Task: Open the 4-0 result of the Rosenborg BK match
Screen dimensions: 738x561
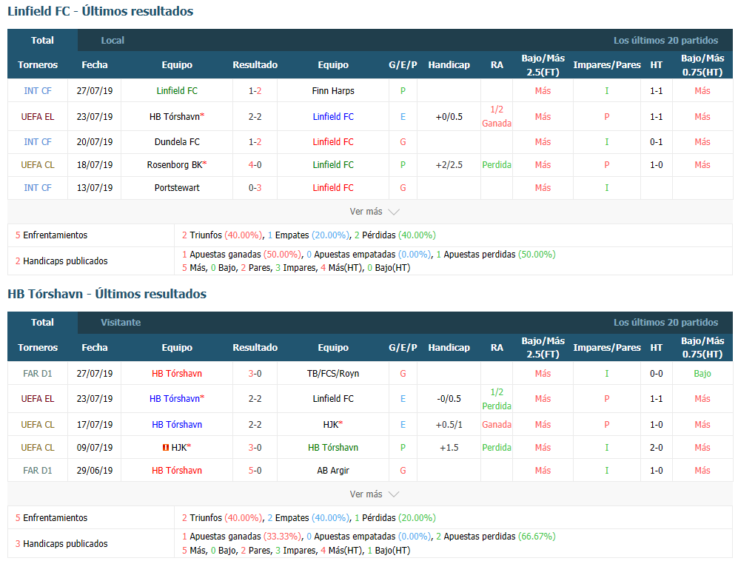Action: (x=255, y=165)
